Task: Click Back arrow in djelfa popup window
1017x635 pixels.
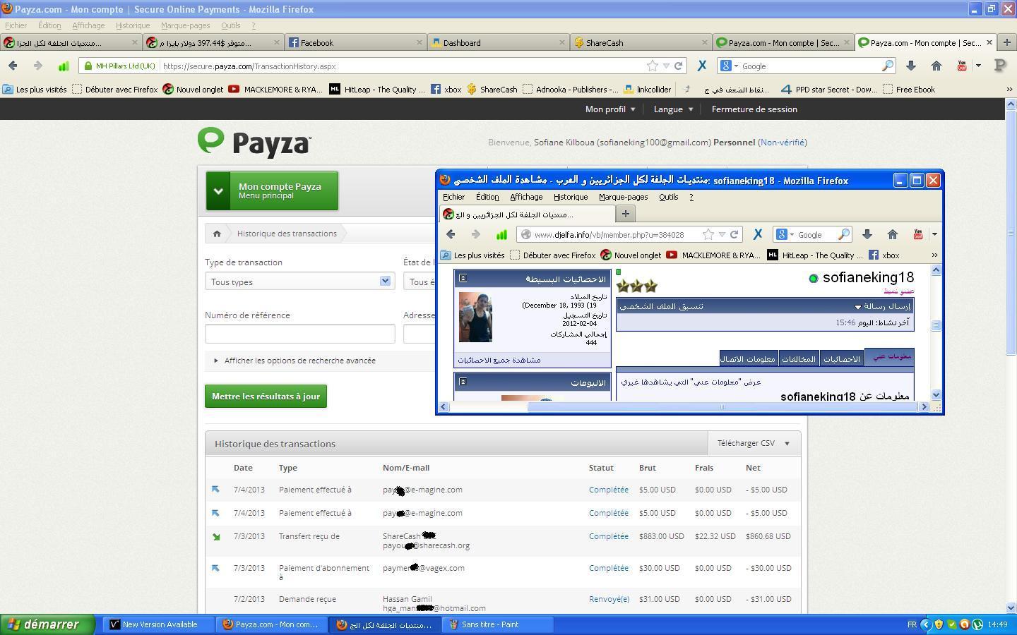Action: coord(451,234)
